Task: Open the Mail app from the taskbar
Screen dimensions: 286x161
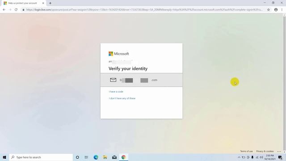Action: point(114,157)
